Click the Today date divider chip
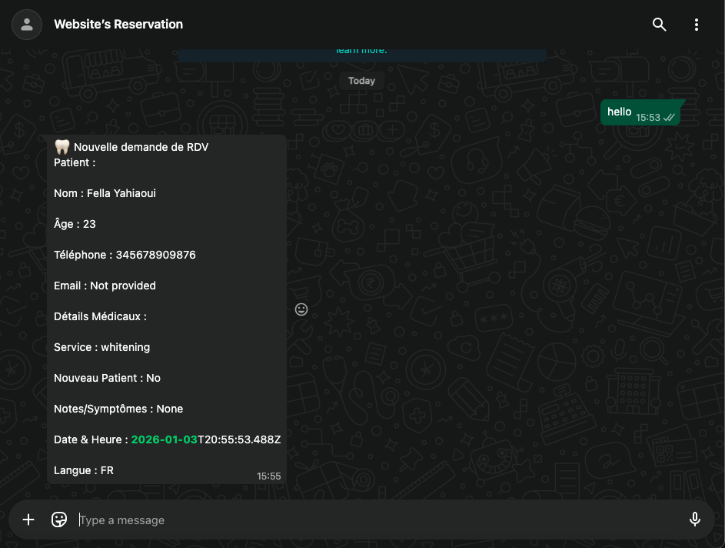 [361, 80]
